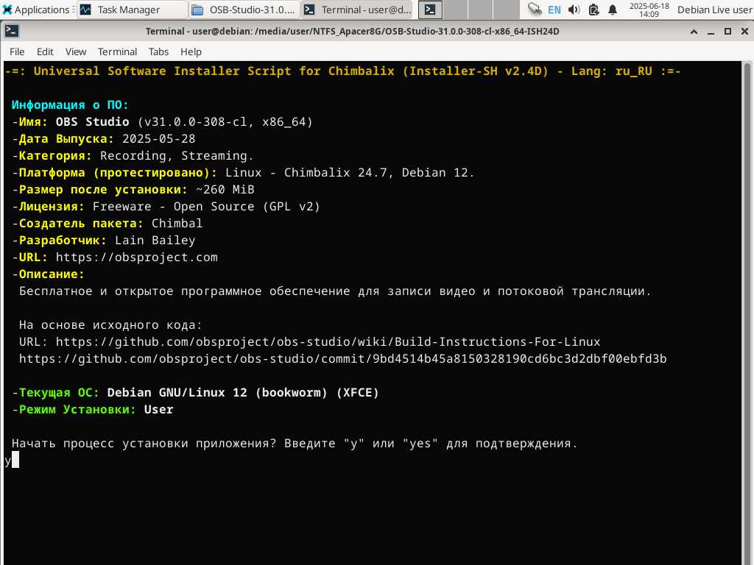Click the "Linux - Chimbalix 24.7, Debian 12." text
754x565 pixels.
point(350,172)
